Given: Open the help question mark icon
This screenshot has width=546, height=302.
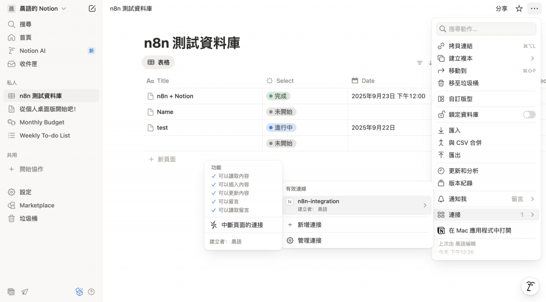Looking at the screenshot, I should click(91, 292).
